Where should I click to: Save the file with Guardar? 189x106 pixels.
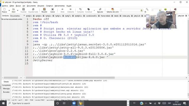pos(24,10)
